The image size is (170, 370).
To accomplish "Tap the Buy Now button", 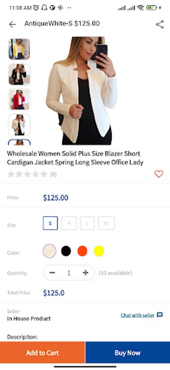I will pos(128,353).
